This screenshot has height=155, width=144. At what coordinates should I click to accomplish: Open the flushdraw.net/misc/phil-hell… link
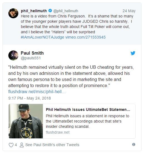click(37, 92)
